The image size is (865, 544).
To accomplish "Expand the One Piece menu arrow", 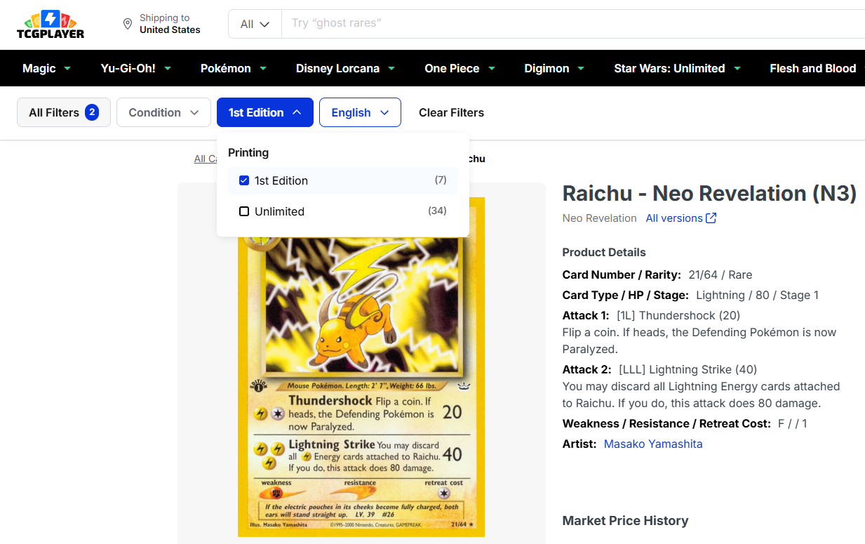I will pyautogui.click(x=492, y=68).
